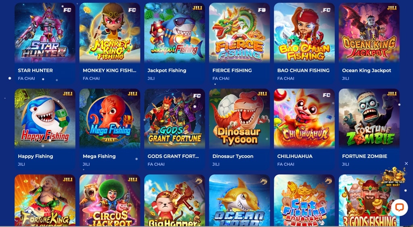Click the Fortune Zombie title text
Screen dimensions: 413x227
pyautogui.click(x=365, y=156)
